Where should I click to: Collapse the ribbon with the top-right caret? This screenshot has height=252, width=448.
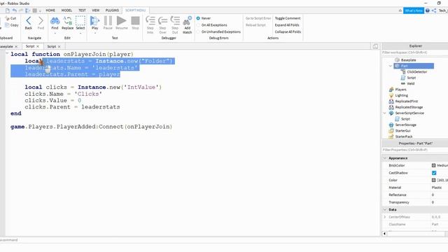coord(400,10)
